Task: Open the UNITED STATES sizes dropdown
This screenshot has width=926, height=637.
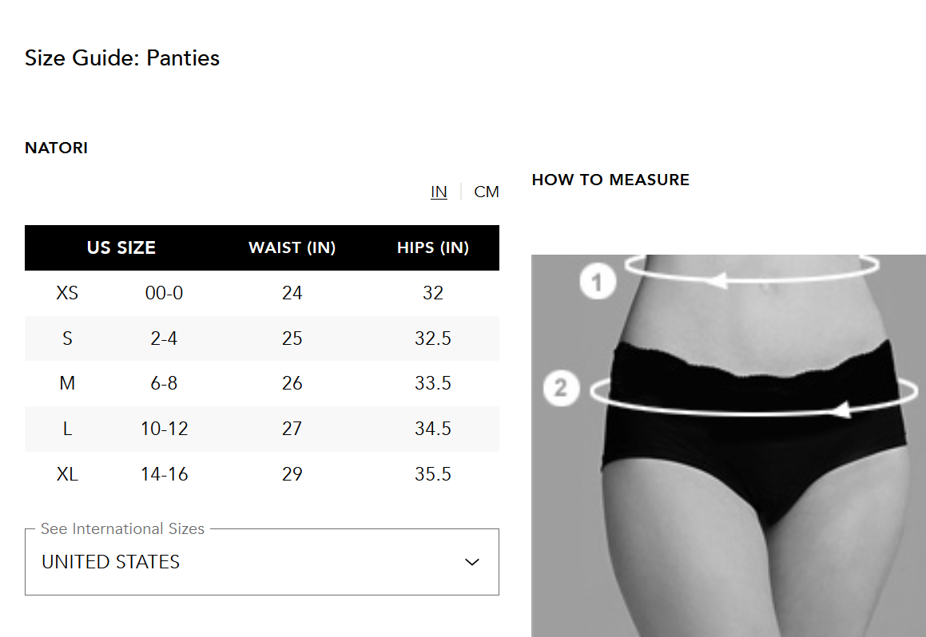Action: tap(261, 562)
